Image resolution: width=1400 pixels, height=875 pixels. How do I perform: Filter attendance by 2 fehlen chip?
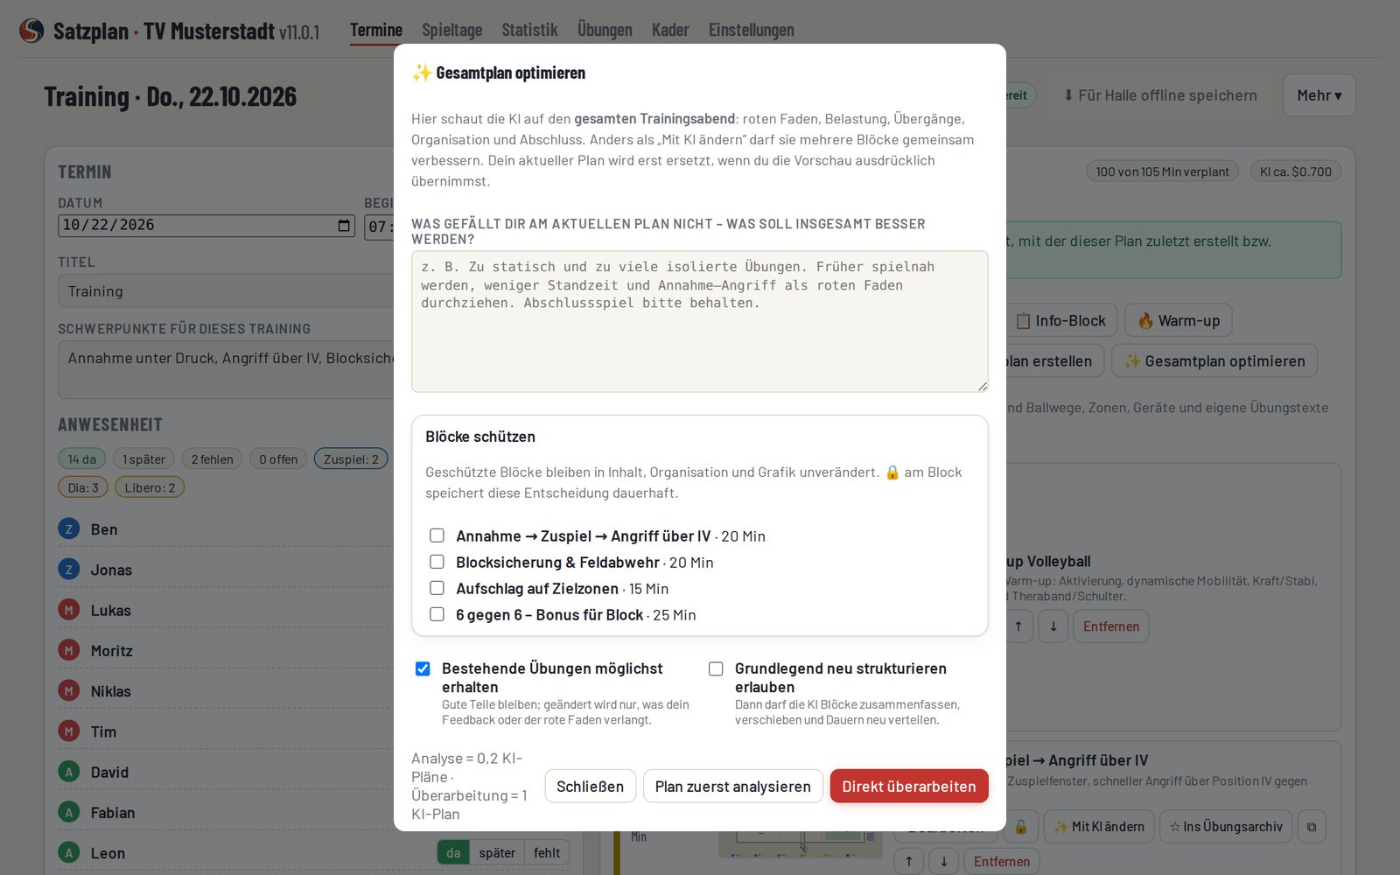click(212, 458)
